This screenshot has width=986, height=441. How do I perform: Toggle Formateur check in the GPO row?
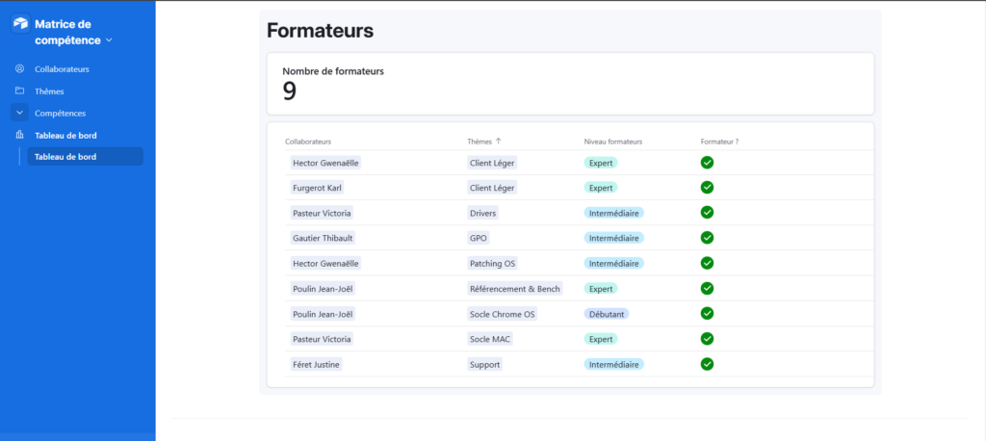coord(707,238)
